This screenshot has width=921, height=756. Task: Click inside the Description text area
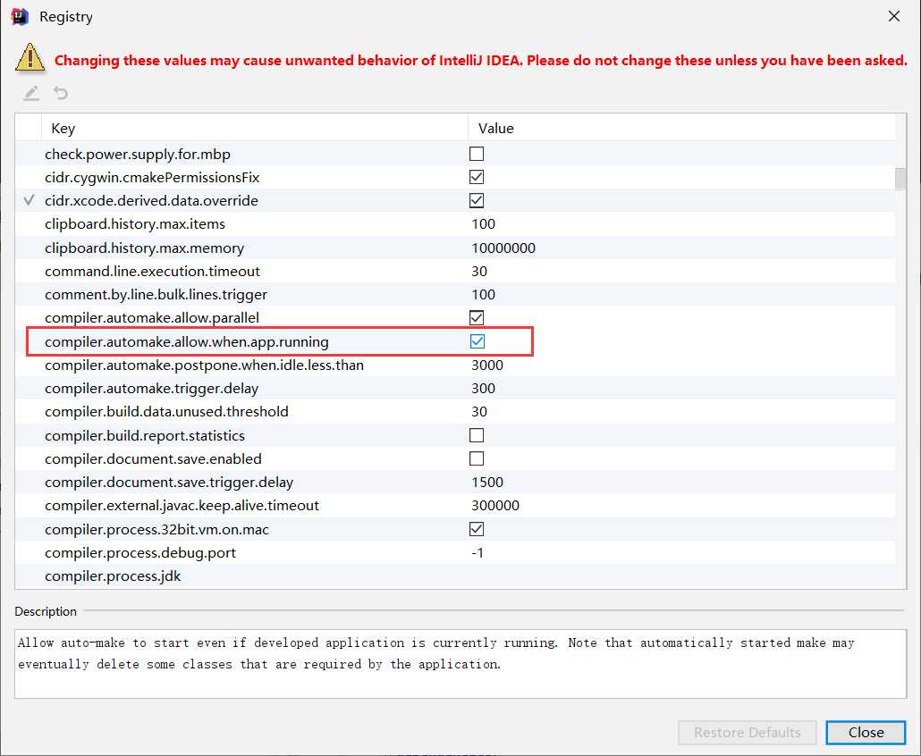click(x=460, y=664)
